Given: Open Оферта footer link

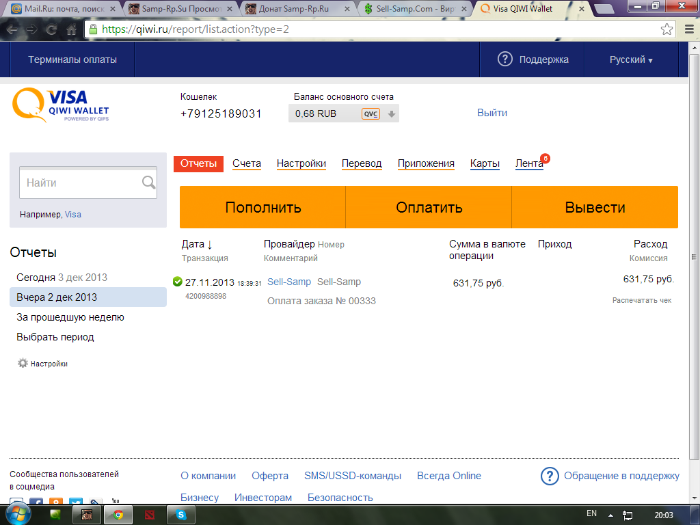Looking at the screenshot, I should pos(269,476).
